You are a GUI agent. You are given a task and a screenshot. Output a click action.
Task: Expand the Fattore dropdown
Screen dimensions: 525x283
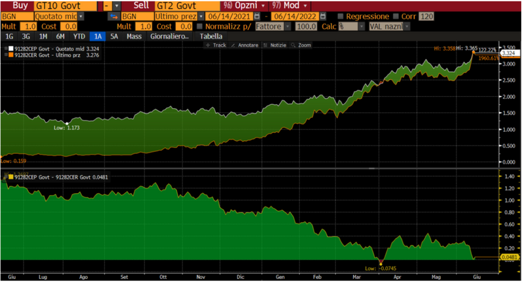[287, 26]
